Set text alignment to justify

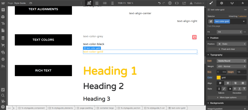[243, 83]
